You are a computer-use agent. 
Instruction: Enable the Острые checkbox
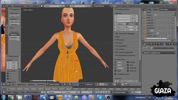tap(128, 62)
